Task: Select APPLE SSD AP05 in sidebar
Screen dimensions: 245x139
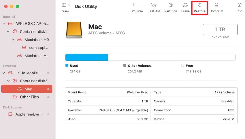Action: (x=32, y=23)
